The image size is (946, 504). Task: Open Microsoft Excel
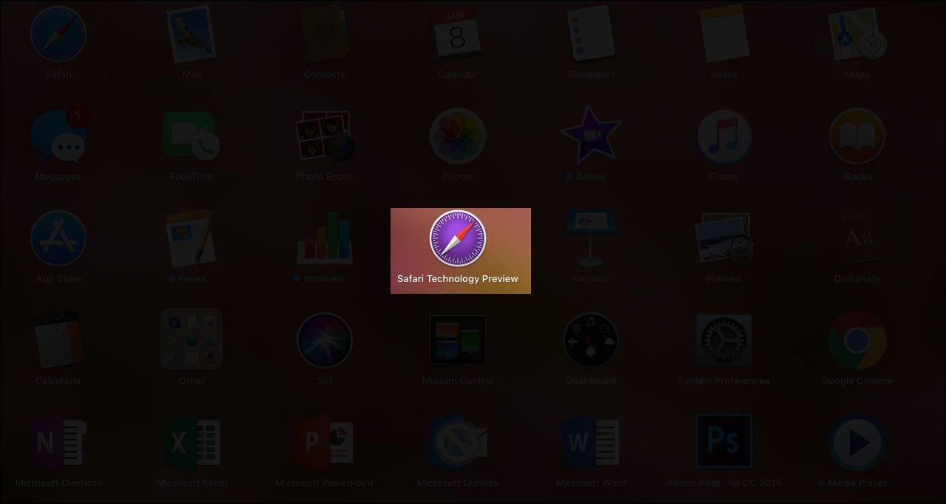click(x=192, y=443)
